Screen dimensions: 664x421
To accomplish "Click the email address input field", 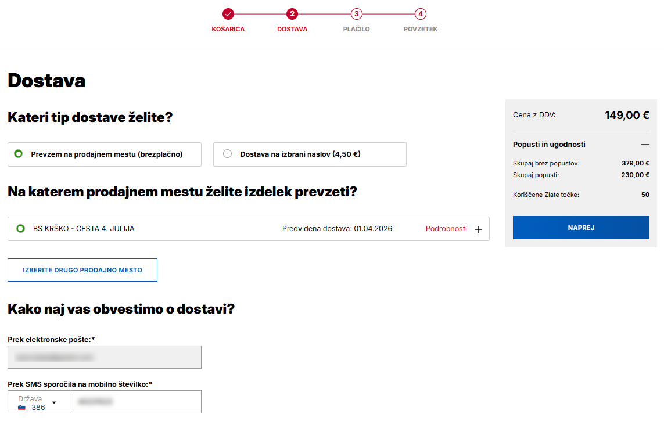I will point(105,357).
